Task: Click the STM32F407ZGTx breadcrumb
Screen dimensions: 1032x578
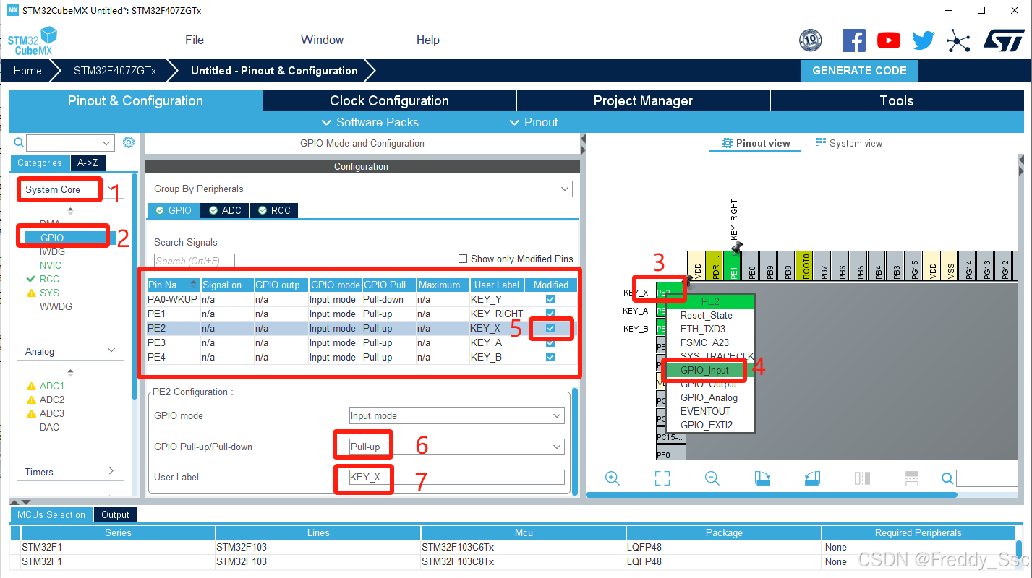Action: [x=115, y=71]
